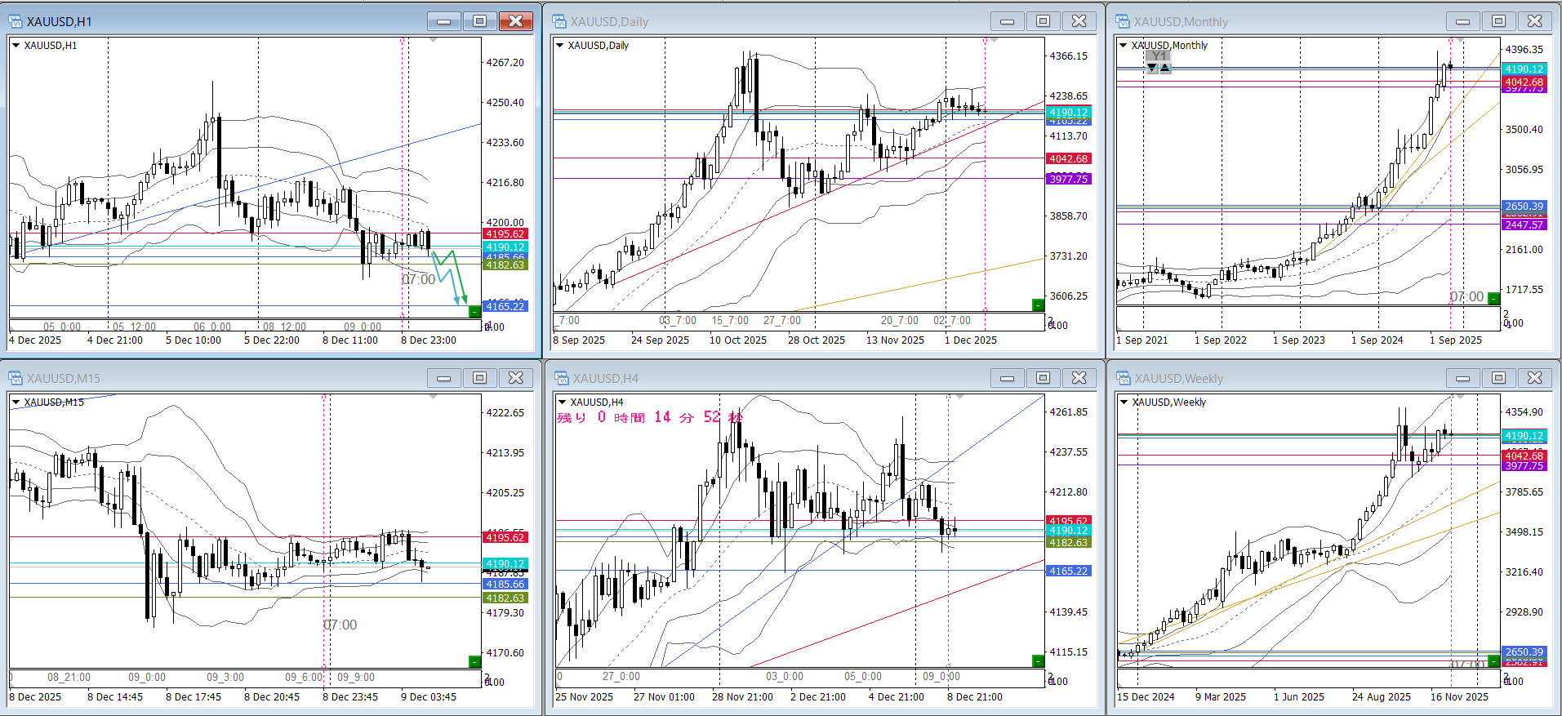Click the XAUUSD,H4 window title chart icon

click(x=561, y=378)
